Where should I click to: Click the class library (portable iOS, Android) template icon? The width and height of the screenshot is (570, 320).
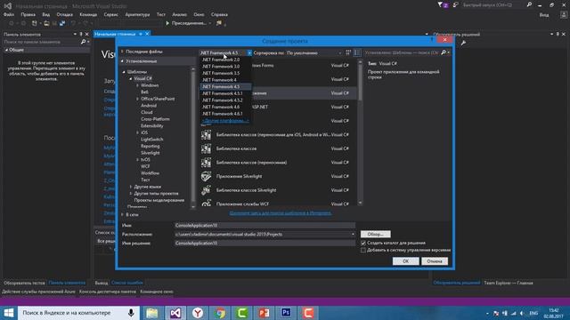[206, 134]
